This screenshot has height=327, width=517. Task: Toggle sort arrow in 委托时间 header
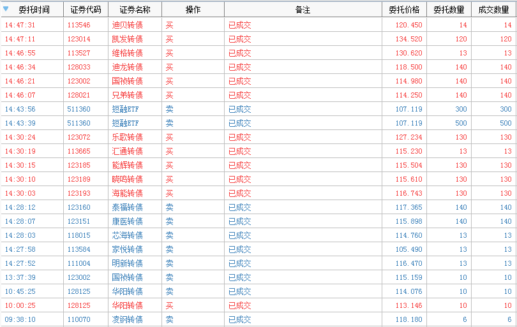point(6,9)
